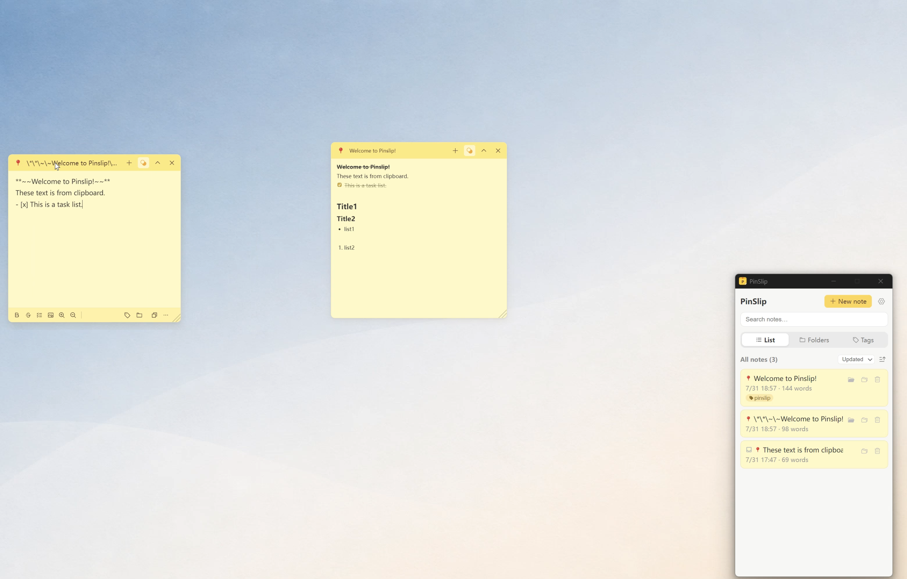The height and width of the screenshot is (579, 907).
Task: Click the 'Title1' heading in the middle note
Action: [347, 207]
